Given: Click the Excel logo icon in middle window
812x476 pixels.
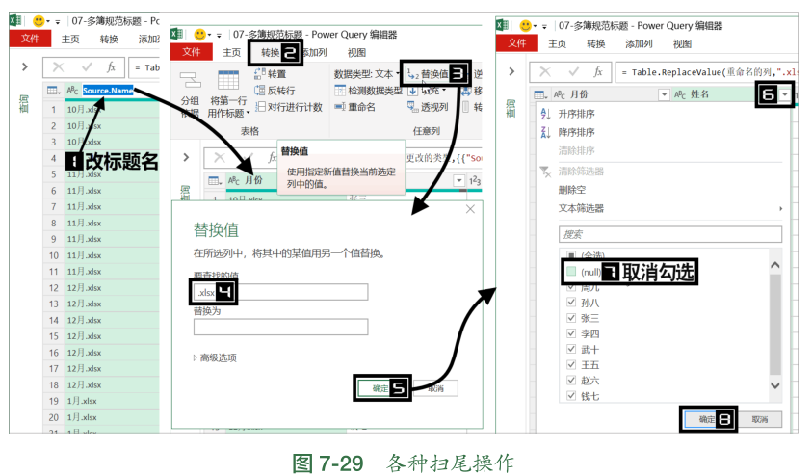Looking at the screenshot, I should [177, 34].
